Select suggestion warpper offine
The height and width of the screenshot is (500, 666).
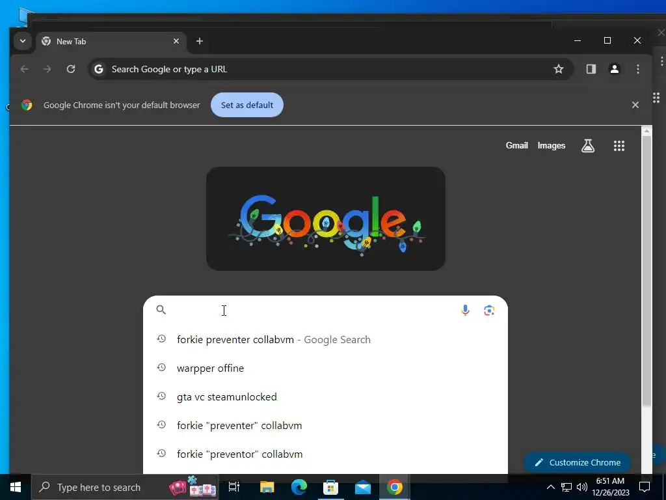pos(325,368)
